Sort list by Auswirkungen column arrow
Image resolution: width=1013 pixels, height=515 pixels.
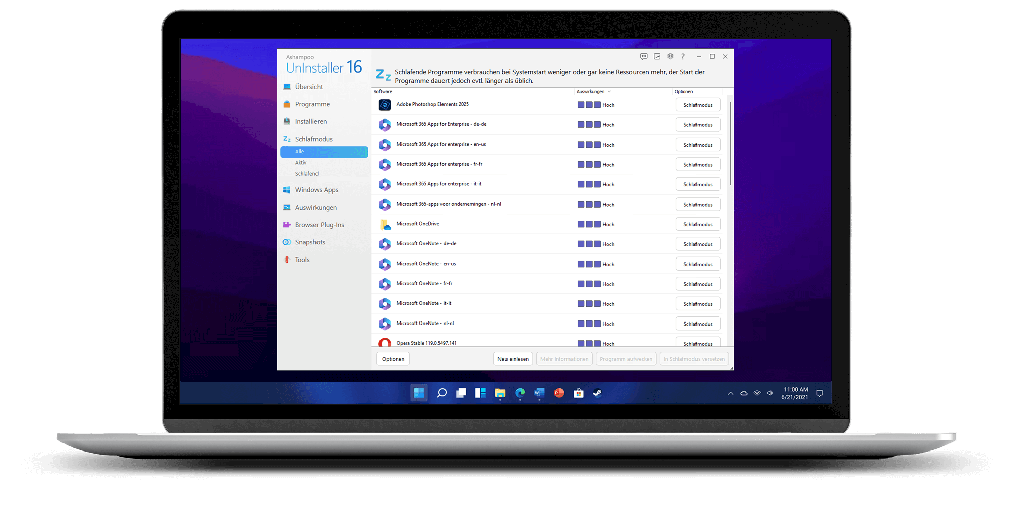(609, 92)
